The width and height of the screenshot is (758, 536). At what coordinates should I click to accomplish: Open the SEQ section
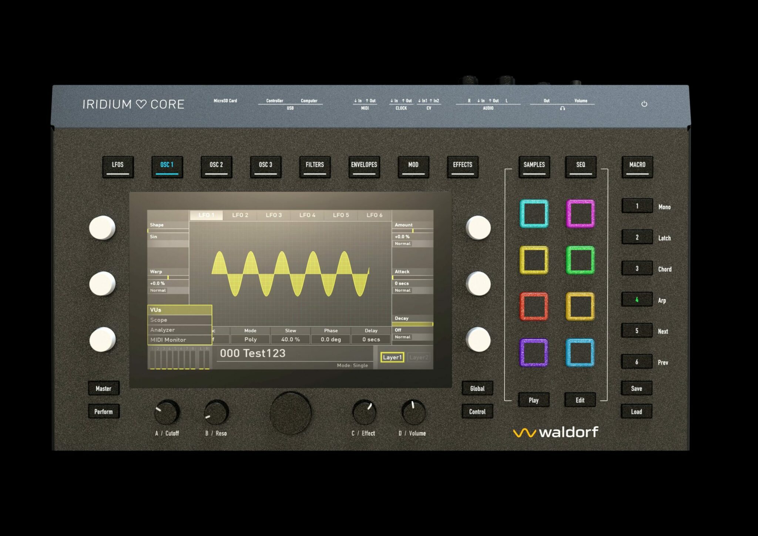click(581, 167)
